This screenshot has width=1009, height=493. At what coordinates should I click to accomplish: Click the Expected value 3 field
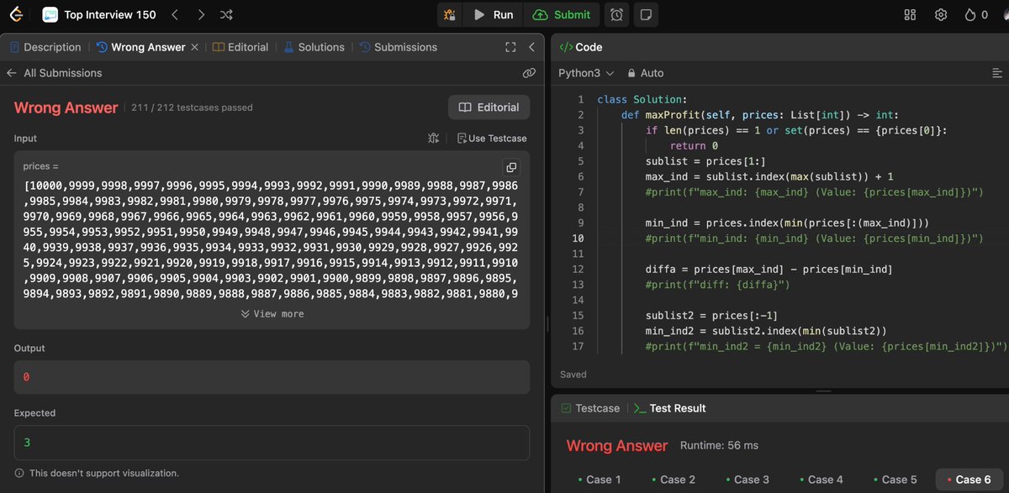pyautogui.click(x=272, y=442)
